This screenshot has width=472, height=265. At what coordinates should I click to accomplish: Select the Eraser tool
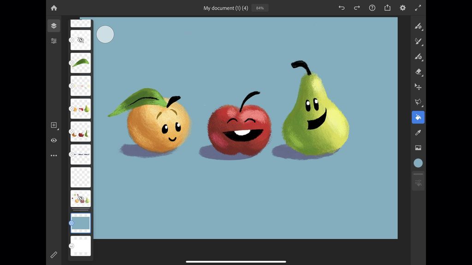[x=419, y=72]
